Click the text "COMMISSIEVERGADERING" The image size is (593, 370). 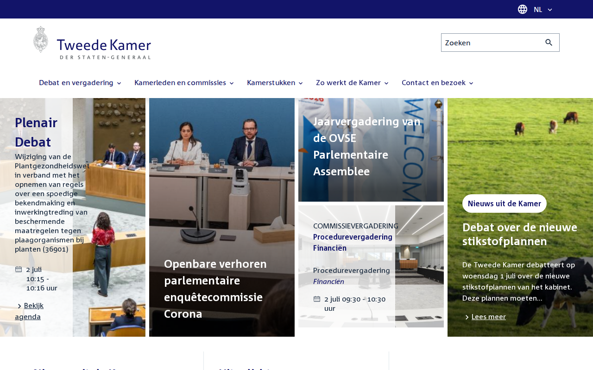point(356,226)
